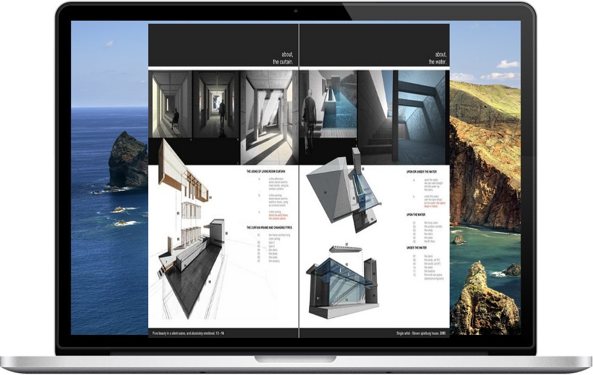593x375 pixels.
Task: Open the seated figure corridor render thumbnail
Action: (x=172, y=105)
